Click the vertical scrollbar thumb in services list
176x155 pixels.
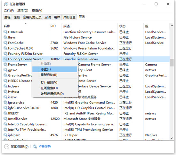click(x=172, y=63)
